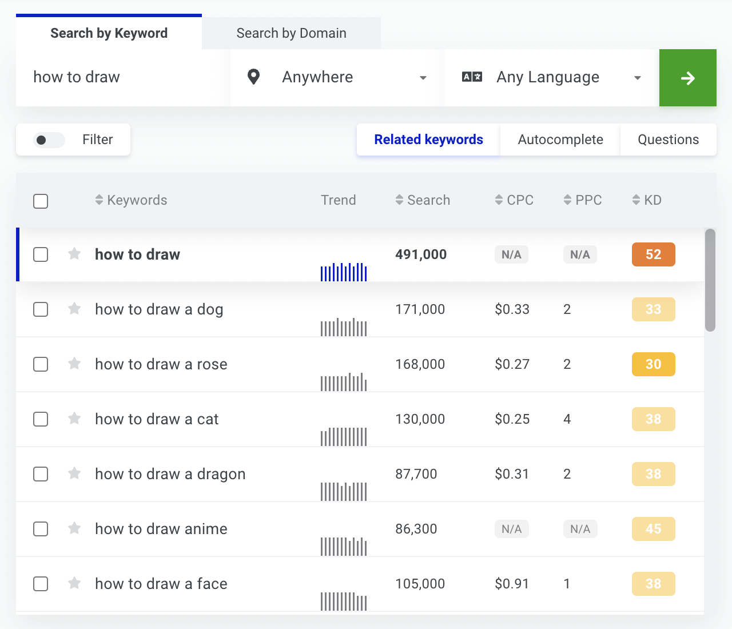Click search volume 491,000
Screen dimensions: 732x629
coord(421,254)
